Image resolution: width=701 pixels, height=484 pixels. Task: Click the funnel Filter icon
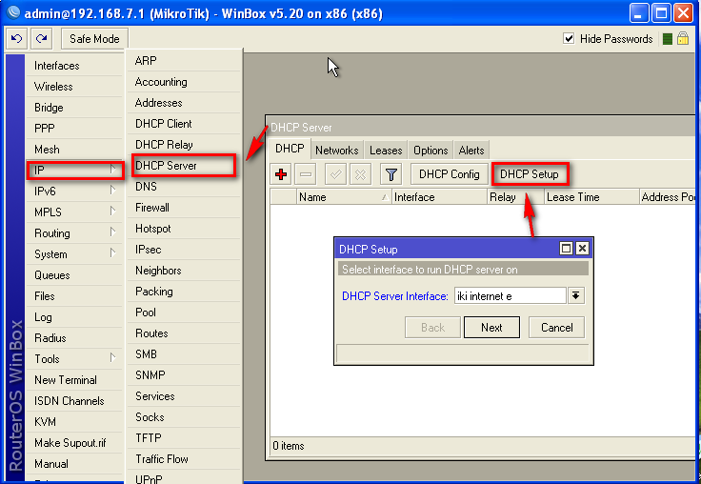click(391, 174)
